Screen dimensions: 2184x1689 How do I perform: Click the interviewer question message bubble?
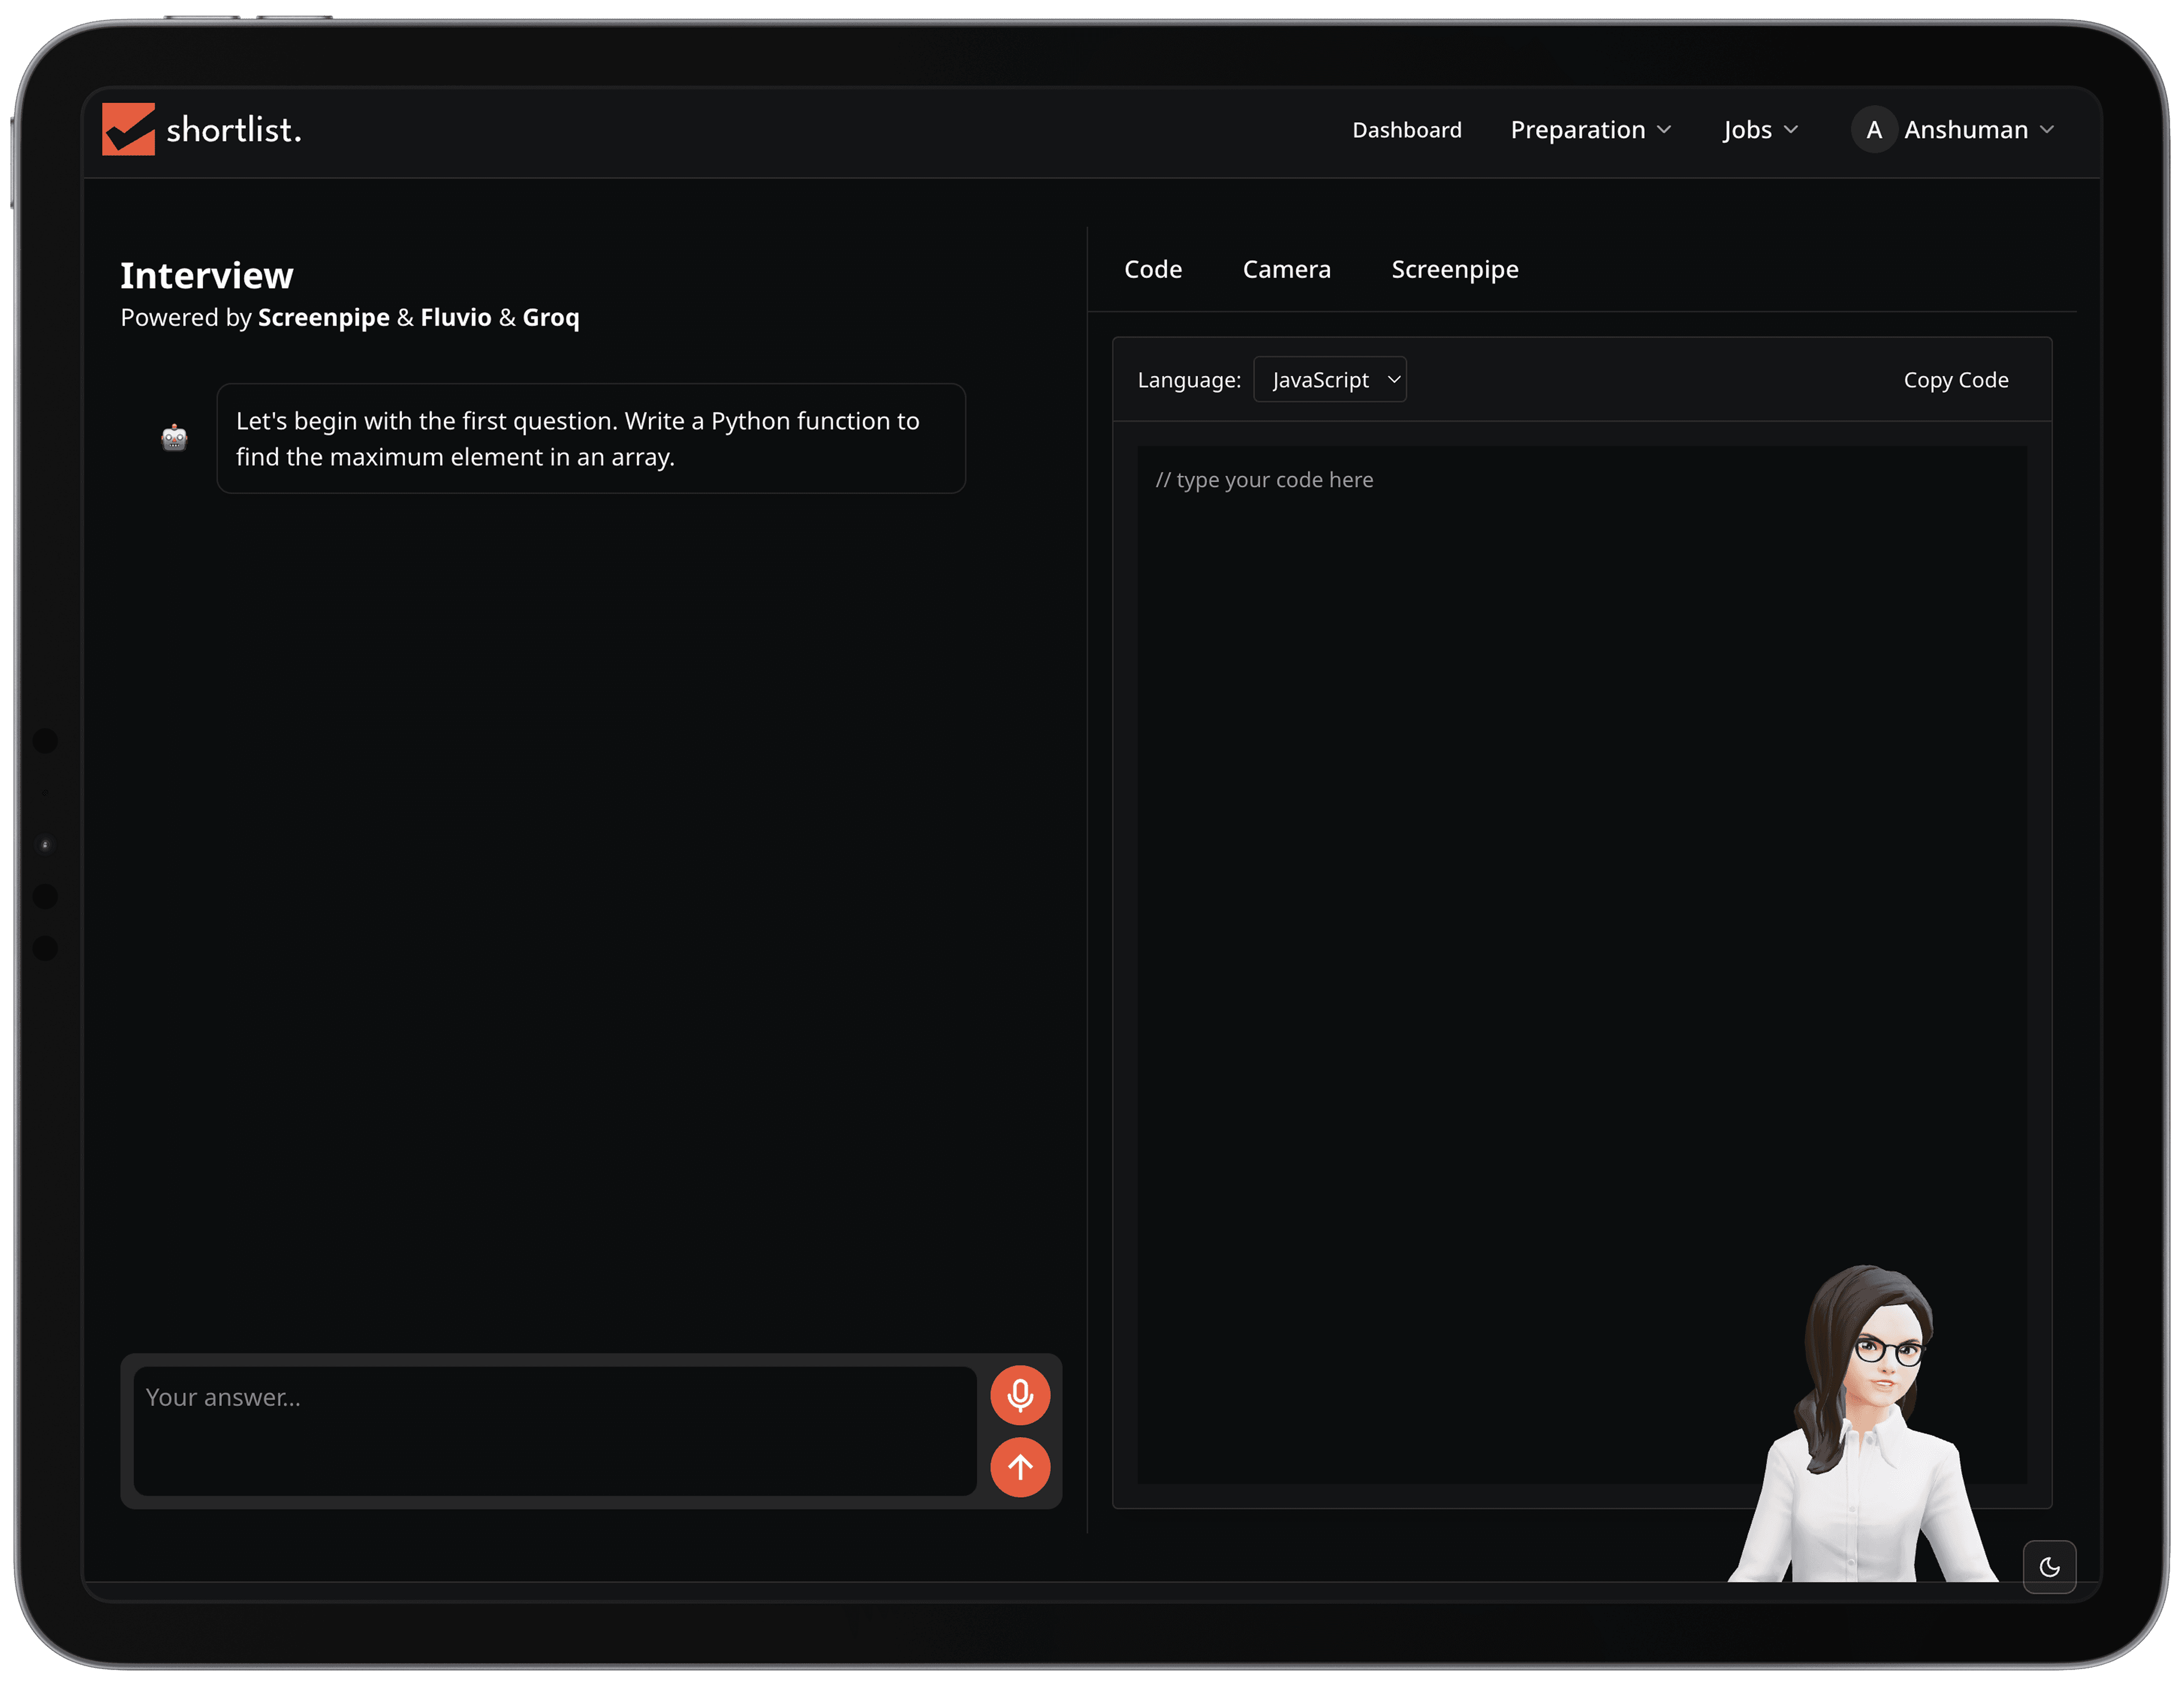590,439
